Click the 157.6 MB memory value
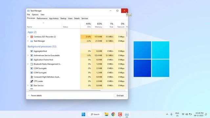 [x=98, y=37]
